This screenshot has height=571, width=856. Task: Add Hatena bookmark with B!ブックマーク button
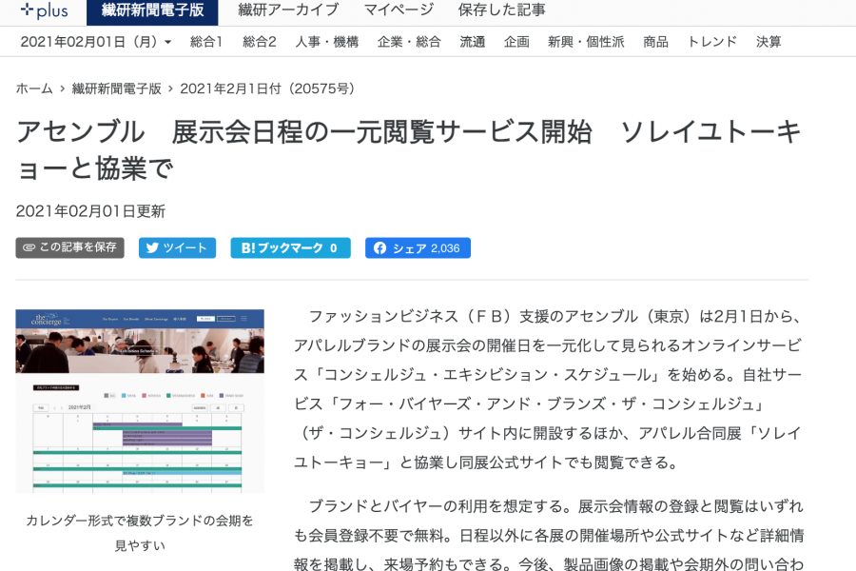pyautogui.click(x=290, y=247)
